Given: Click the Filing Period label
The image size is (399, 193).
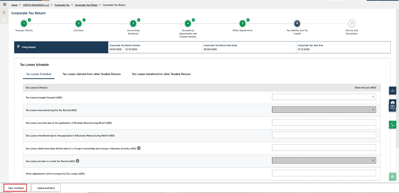Looking at the screenshot, I should (x=28, y=47).
